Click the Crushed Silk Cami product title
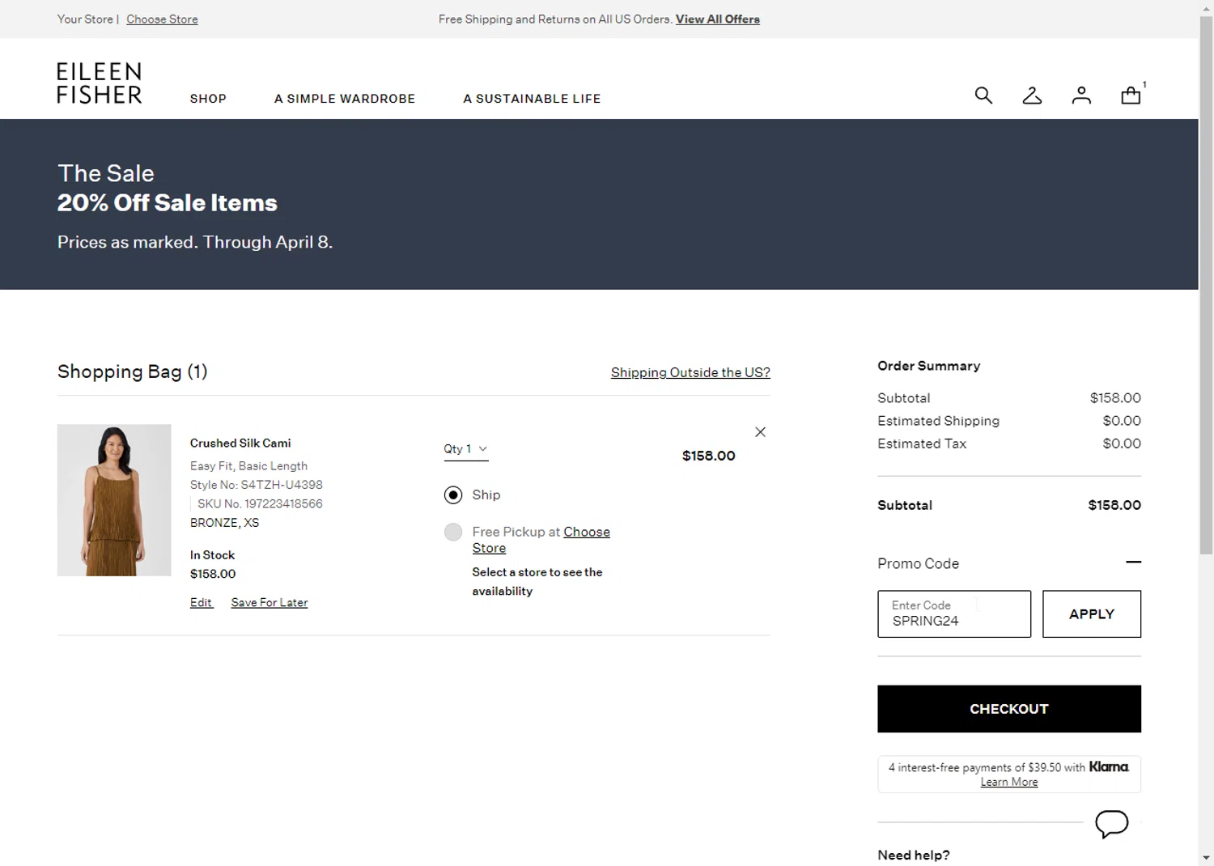Viewport: 1214px width, 866px height. pyautogui.click(x=240, y=444)
